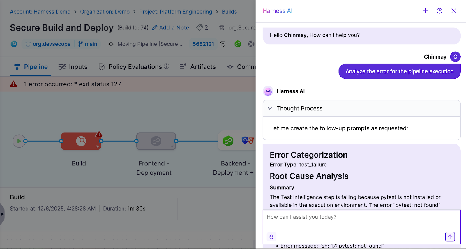Send the chat message arrow button
Viewport: 466px width, 249px height.
[x=450, y=236]
